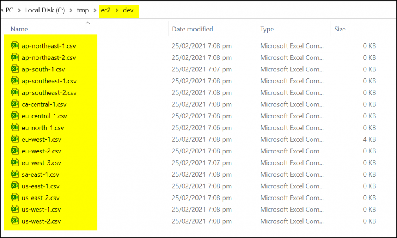Click the Type column header
This screenshot has height=238, width=397.
(x=267, y=29)
